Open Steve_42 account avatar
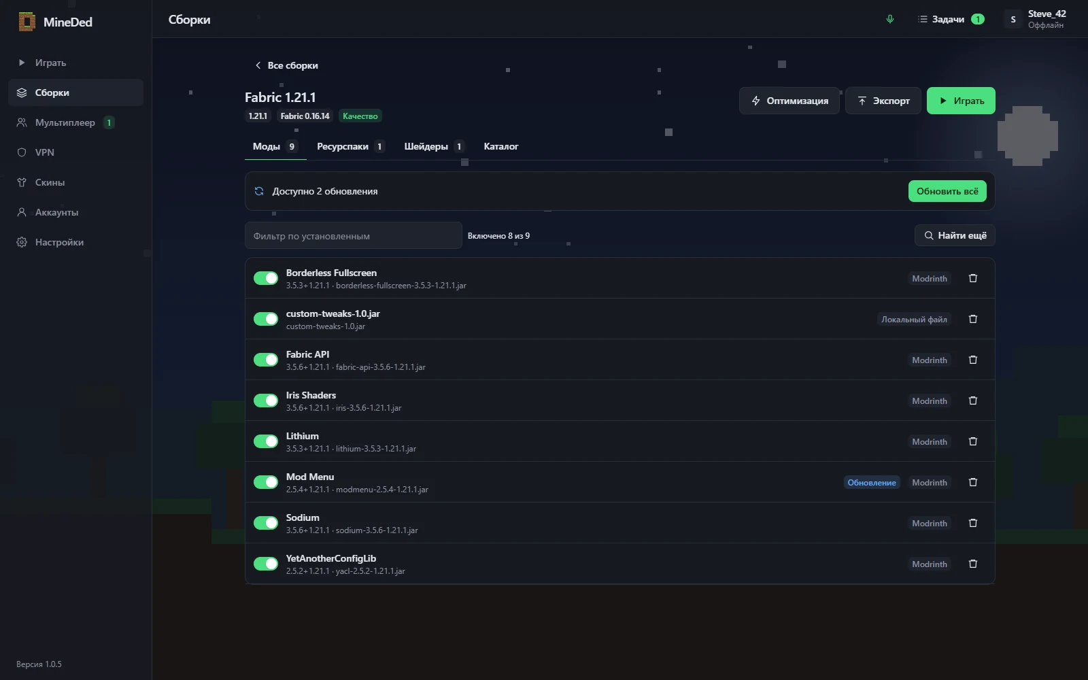The height and width of the screenshot is (680, 1088). click(x=1013, y=19)
